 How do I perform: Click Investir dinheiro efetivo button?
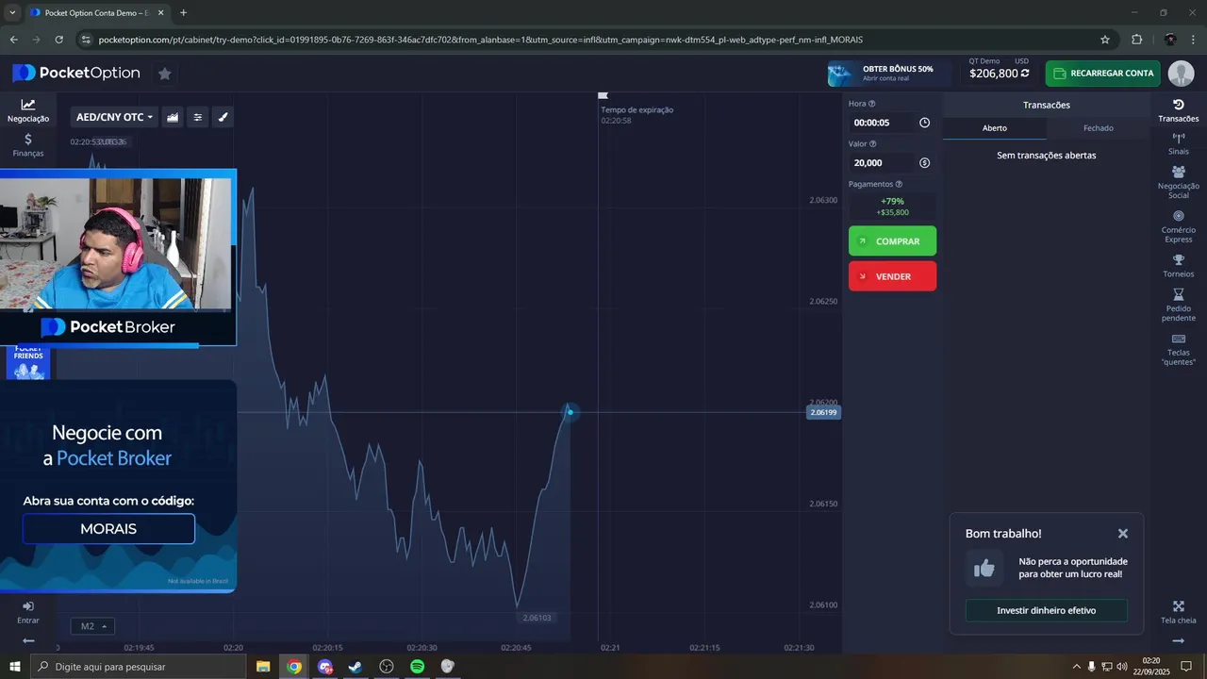click(1046, 610)
